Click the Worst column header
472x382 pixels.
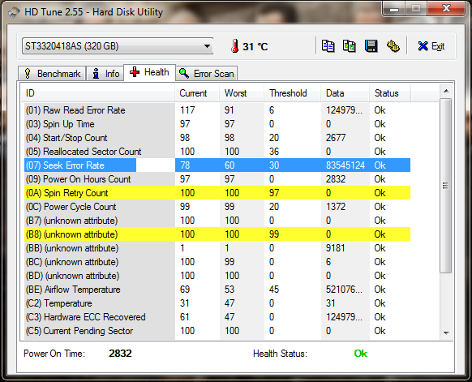(x=242, y=93)
